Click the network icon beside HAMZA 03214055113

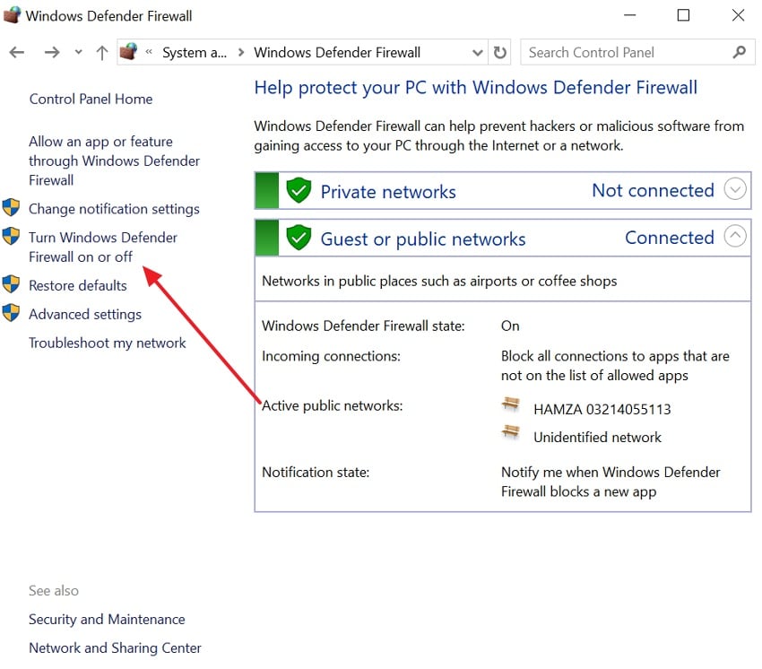(x=510, y=404)
